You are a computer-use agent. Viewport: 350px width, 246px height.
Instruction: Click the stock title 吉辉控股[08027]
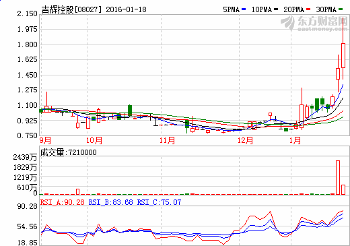pyautogui.click(x=71, y=9)
